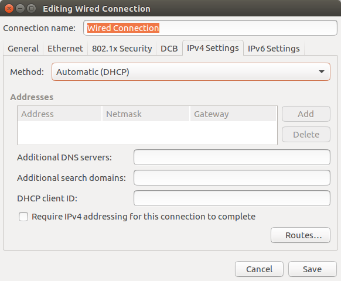
Task: Click the IPv4 Settings tab
Action: pos(213,48)
